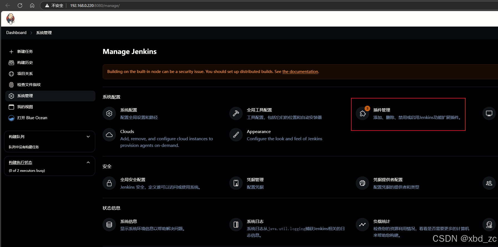Click the 系统配置 gear icon
Screen dimensions: 498x247
(x=109, y=113)
